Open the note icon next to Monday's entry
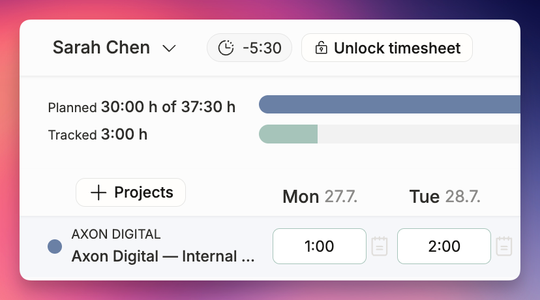Viewport: 540px width, 300px height. (380, 247)
